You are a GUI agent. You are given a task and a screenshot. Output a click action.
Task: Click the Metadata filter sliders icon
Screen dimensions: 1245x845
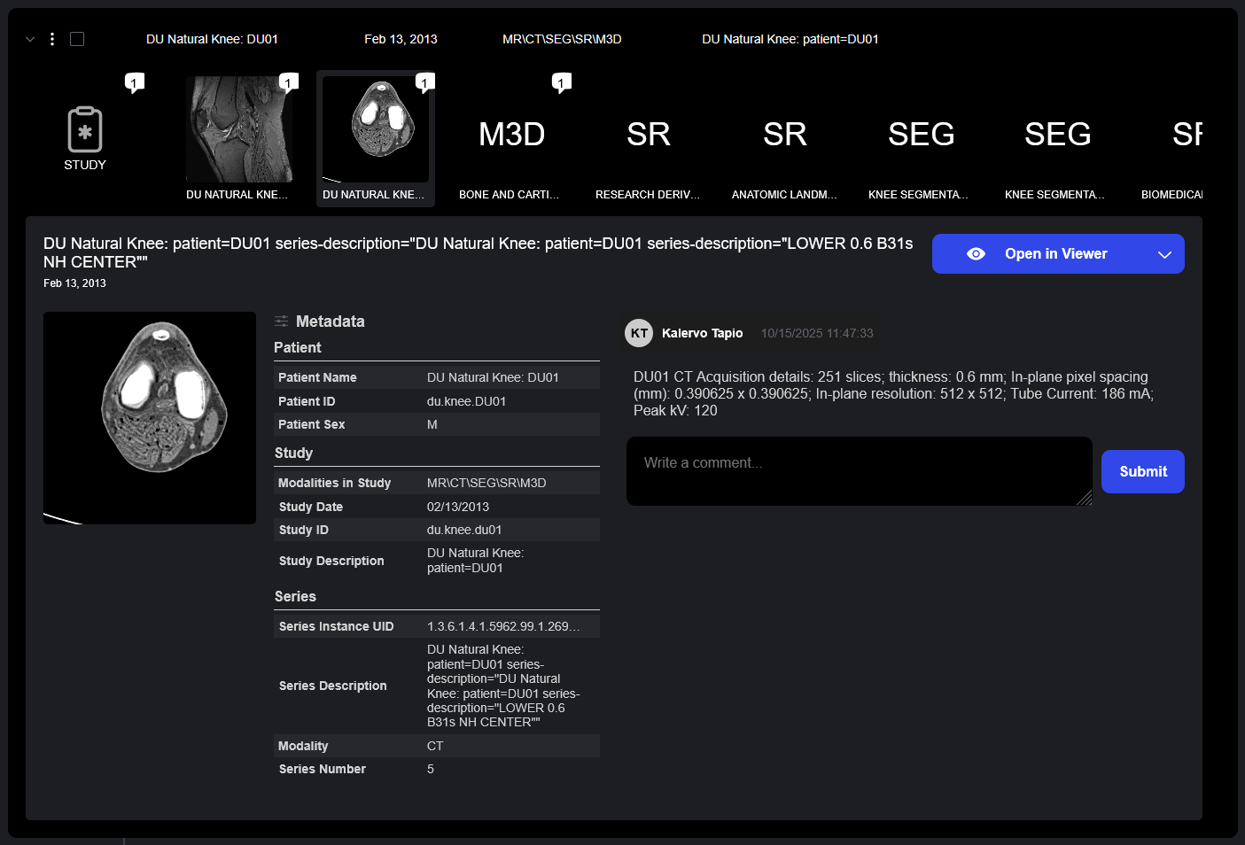coord(282,321)
